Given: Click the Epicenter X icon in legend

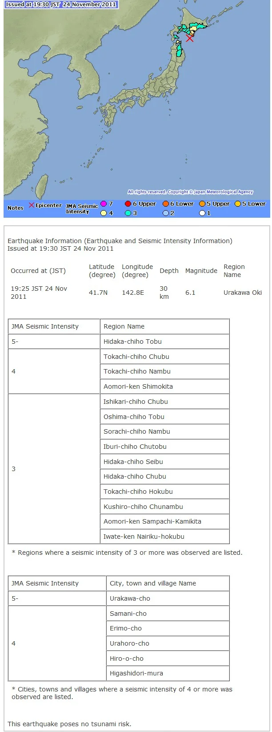Looking at the screenshot, I should pyautogui.click(x=32, y=205).
